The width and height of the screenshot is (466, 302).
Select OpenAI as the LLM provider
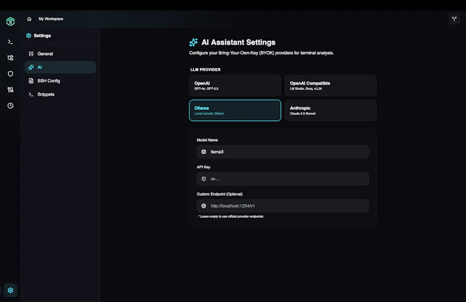pyautogui.click(x=235, y=85)
